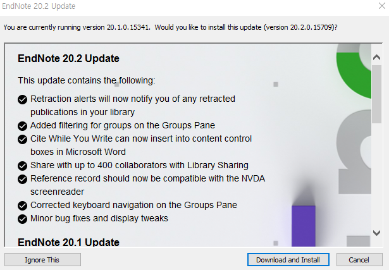Image resolution: width=389 pixels, height=270 pixels.
Task: Click the vertical scrollbar thumb
Action: 376,94
